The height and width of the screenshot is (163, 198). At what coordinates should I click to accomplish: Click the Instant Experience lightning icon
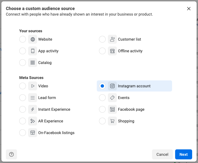[33, 109]
